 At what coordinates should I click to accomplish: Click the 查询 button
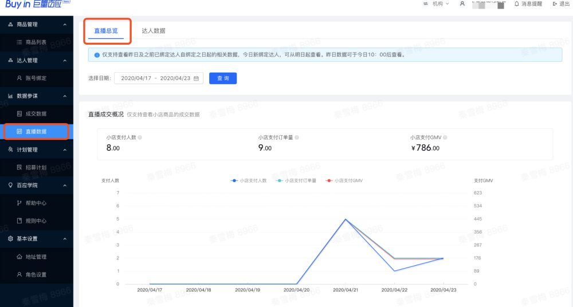223,78
